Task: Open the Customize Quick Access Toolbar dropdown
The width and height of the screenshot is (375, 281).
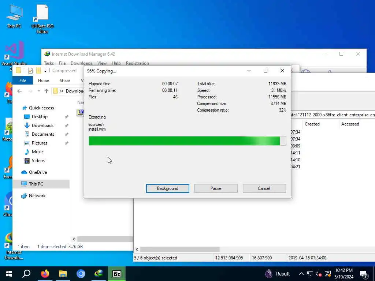Action: (x=45, y=71)
